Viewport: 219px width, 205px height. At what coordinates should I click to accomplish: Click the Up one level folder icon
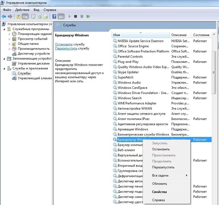pos(18,16)
